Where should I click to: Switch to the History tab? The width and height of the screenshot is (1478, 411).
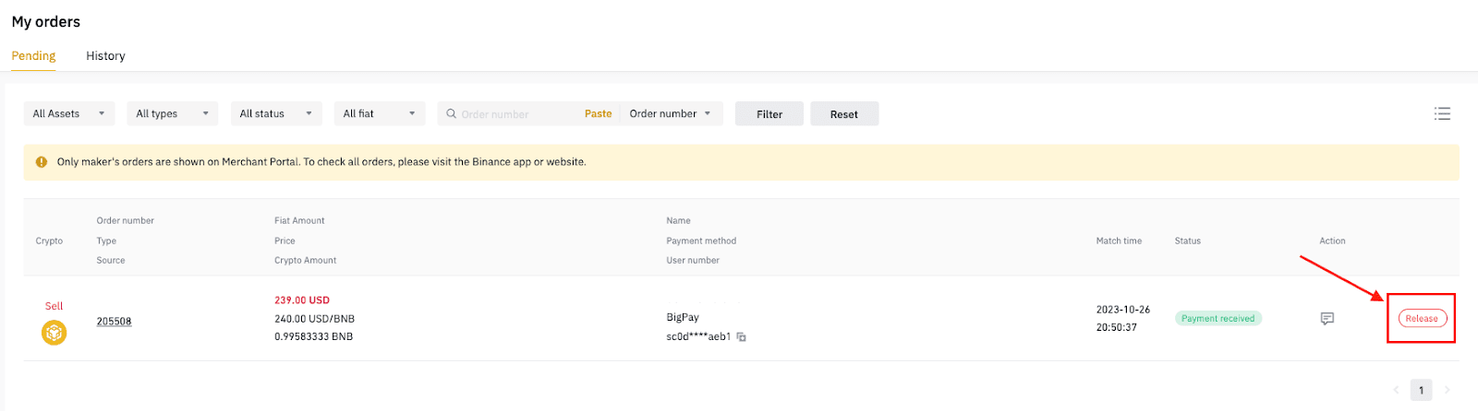[105, 56]
